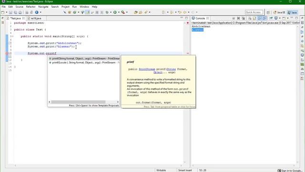Click the error marker on line 10
Image resolution: width=305 pixels, height=172 pixels.
[7, 53]
